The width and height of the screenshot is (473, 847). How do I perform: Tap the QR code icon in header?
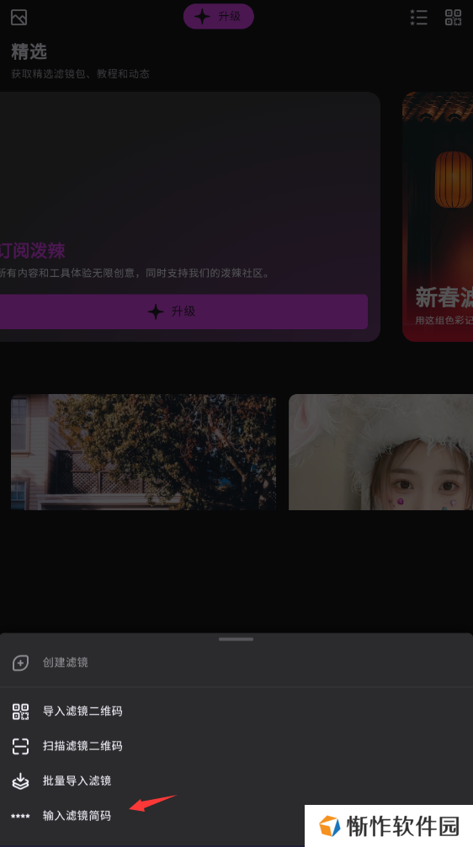coord(453,18)
